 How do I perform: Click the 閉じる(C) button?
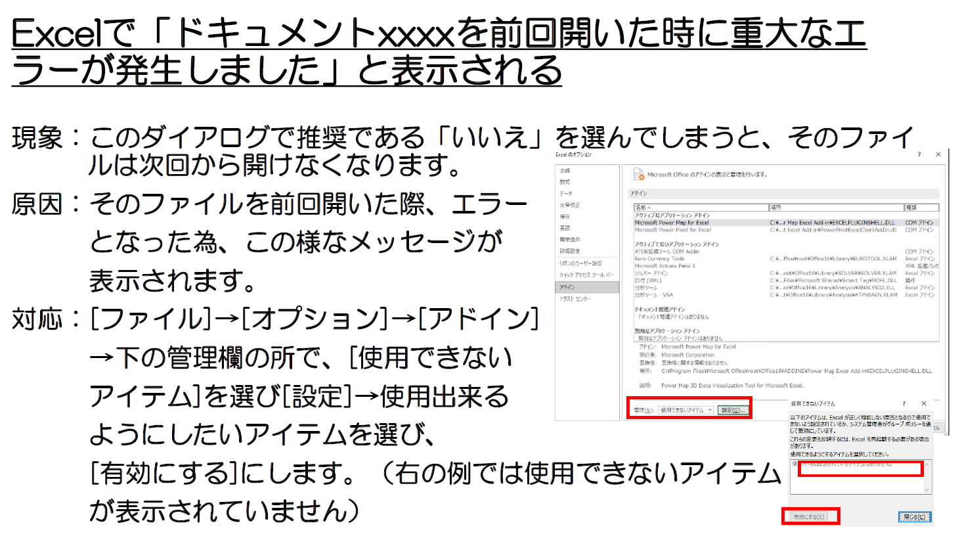point(914,517)
